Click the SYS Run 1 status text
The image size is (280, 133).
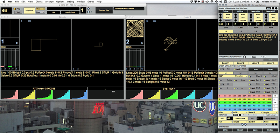pyautogui.click(x=169, y=88)
